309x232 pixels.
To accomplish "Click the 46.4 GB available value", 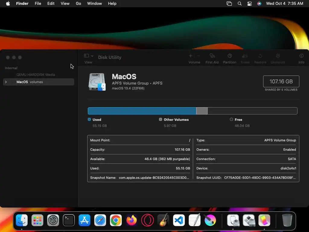I will (x=167, y=159).
